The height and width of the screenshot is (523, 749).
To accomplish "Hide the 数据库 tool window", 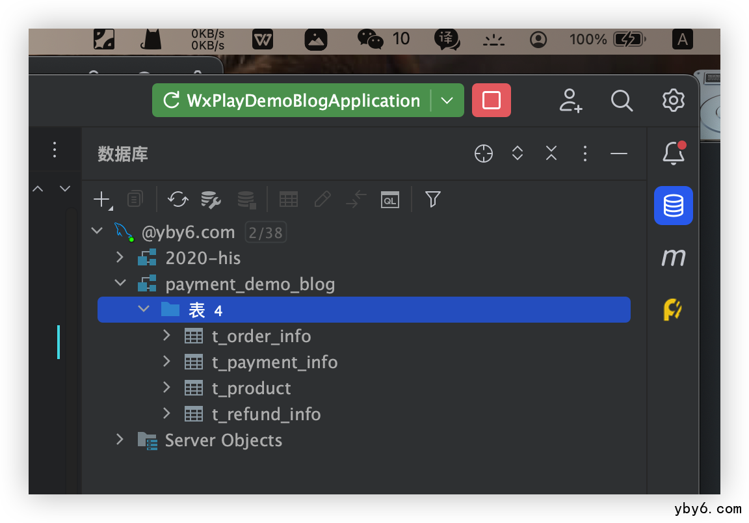I will pyautogui.click(x=618, y=154).
